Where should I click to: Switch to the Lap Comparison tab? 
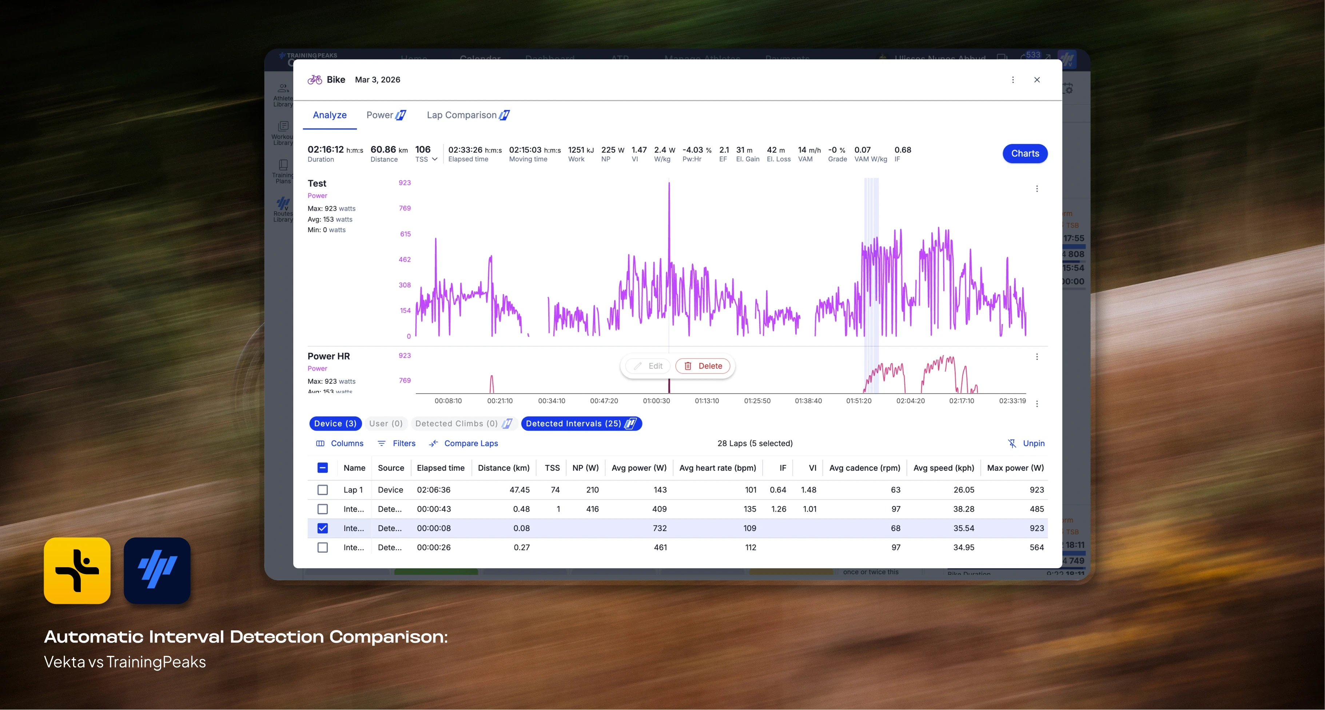[x=461, y=115]
